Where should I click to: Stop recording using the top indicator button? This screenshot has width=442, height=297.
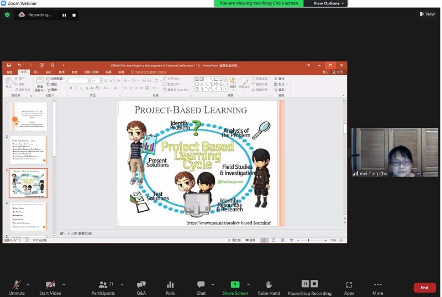tap(74, 15)
